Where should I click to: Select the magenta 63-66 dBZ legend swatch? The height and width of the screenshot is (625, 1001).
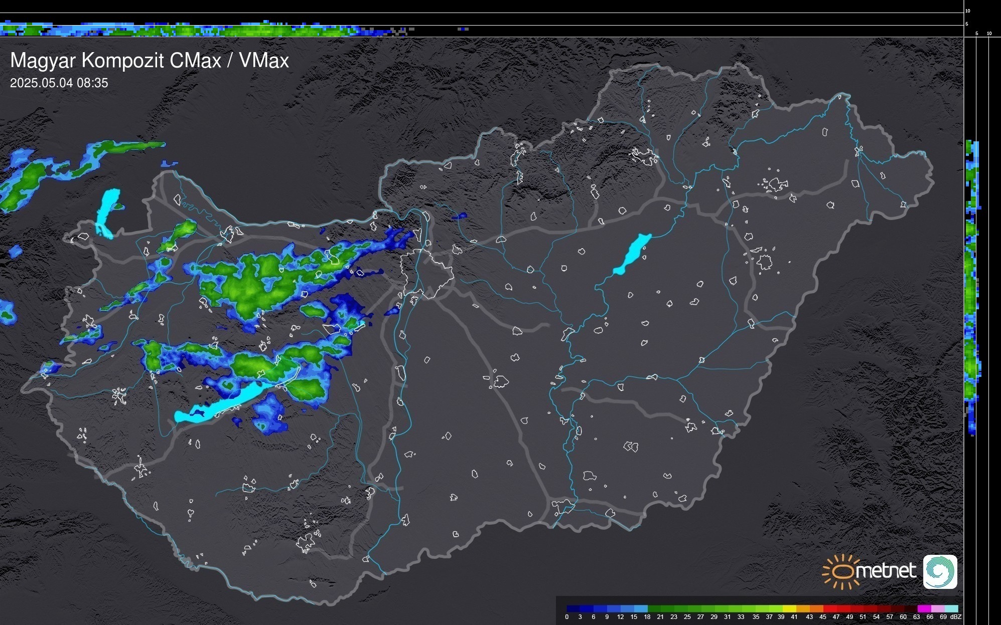click(924, 609)
